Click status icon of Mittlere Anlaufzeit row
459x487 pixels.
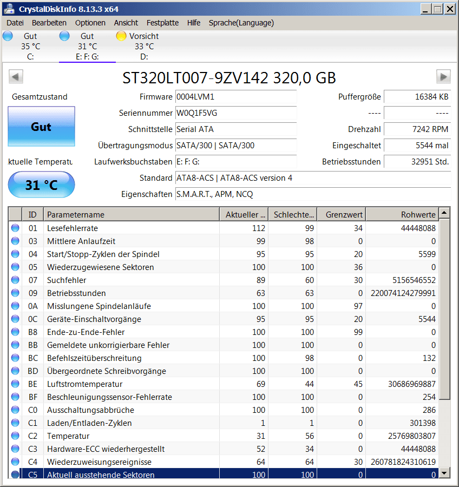[x=15, y=241]
